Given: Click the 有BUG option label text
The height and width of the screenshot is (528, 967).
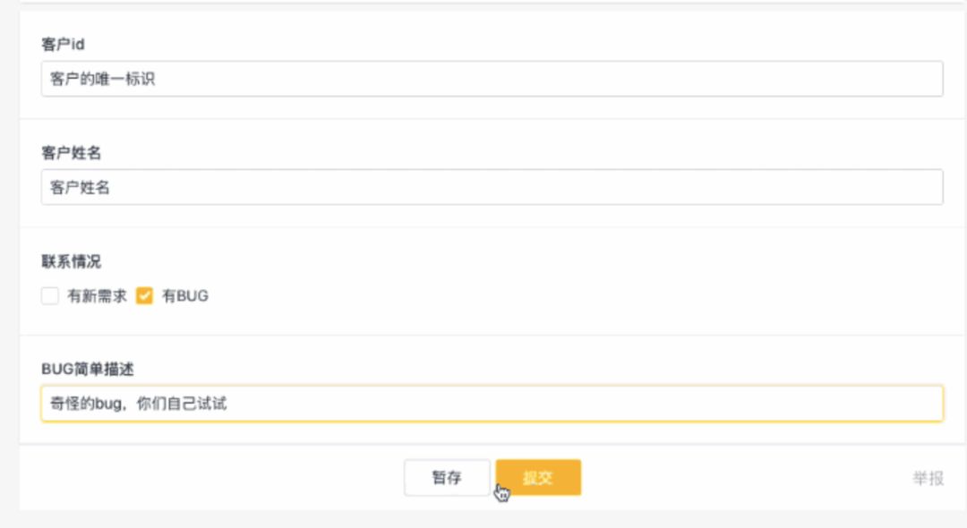Looking at the screenshot, I should [x=185, y=295].
